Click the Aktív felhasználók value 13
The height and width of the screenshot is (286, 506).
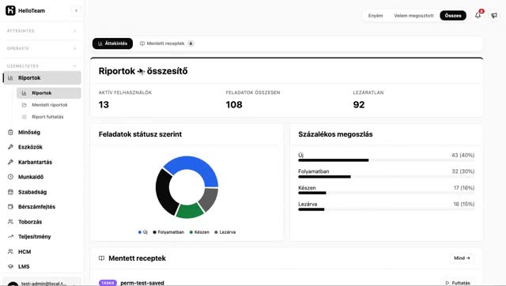point(104,105)
